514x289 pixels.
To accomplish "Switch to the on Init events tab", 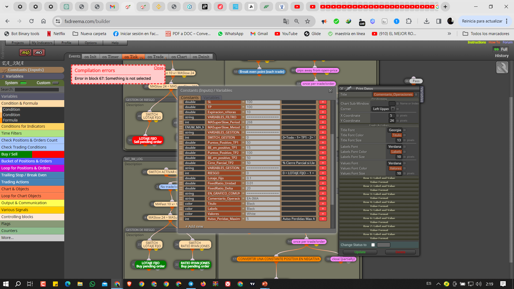I will (x=90, y=57).
